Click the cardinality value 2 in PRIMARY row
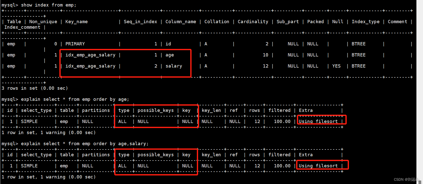423x184 pixels. pyautogui.click(x=267, y=44)
